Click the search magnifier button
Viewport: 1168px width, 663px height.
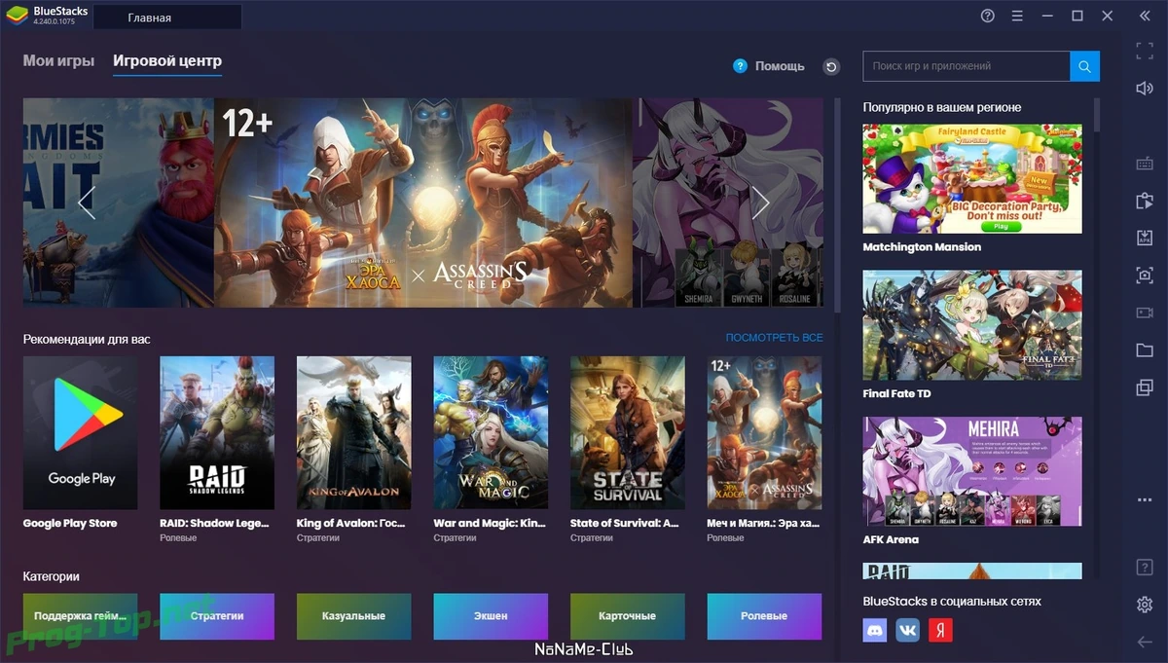click(x=1084, y=66)
